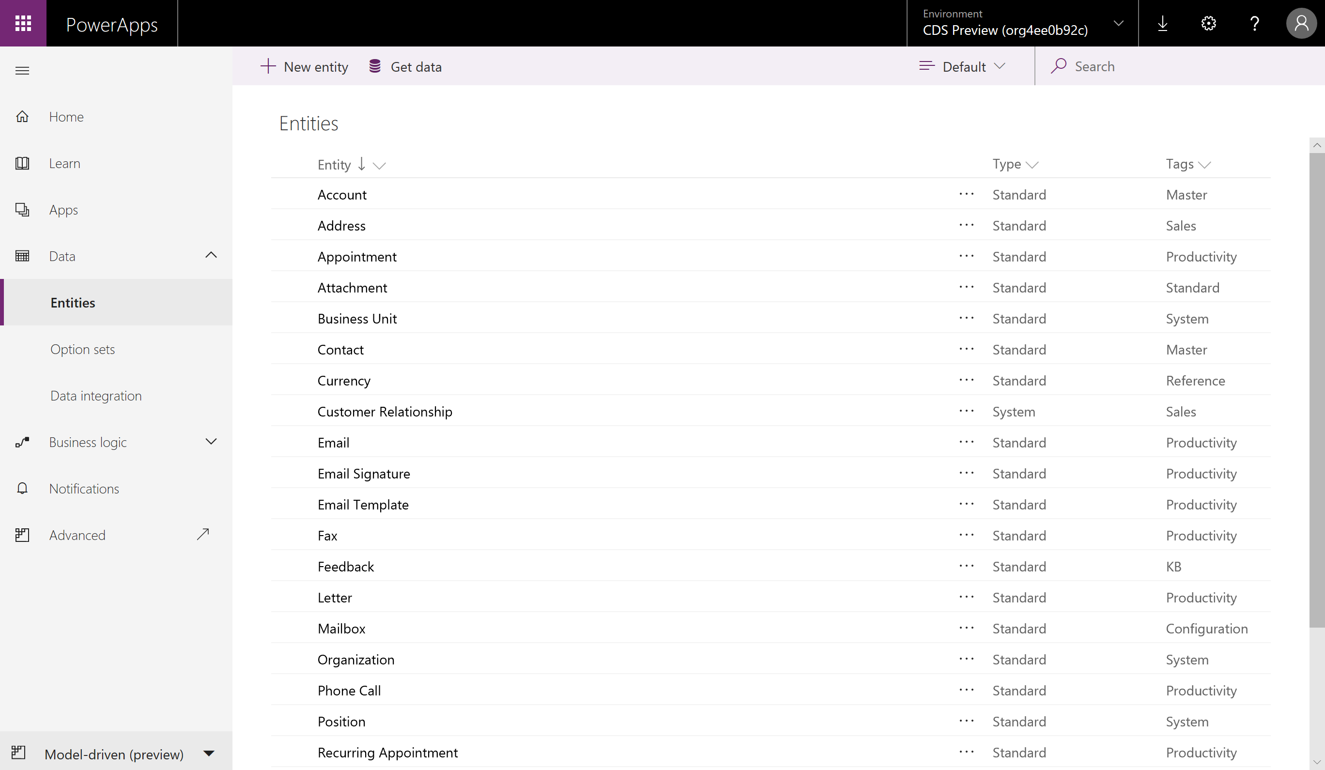This screenshot has height=770, width=1325.
Task: Open the Apps section in sidebar
Action: click(63, 209)
